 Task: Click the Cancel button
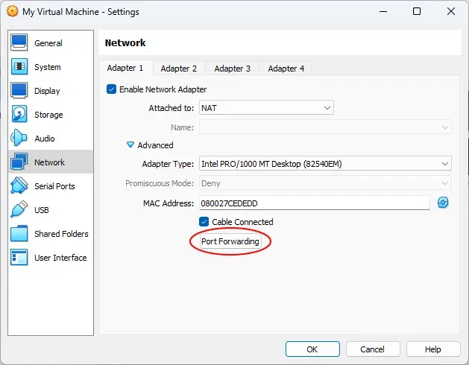coord(373,349)
